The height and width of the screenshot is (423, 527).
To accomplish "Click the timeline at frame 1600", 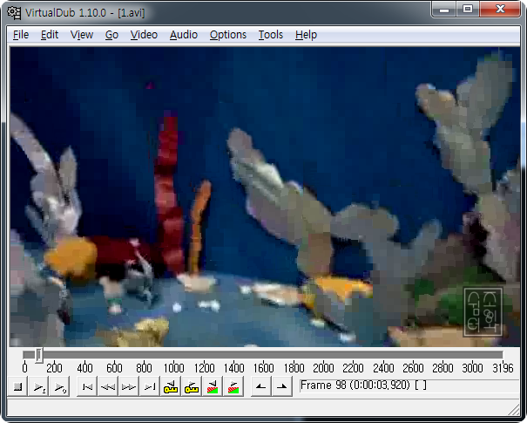I will click(263, 355).
